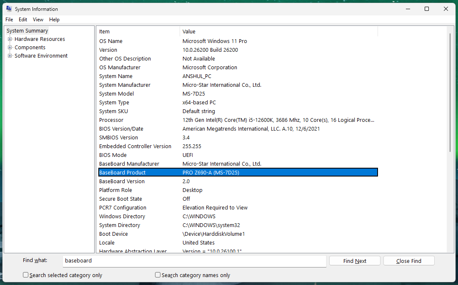
Task: Select the Processor row
Action: coord(238,120)
